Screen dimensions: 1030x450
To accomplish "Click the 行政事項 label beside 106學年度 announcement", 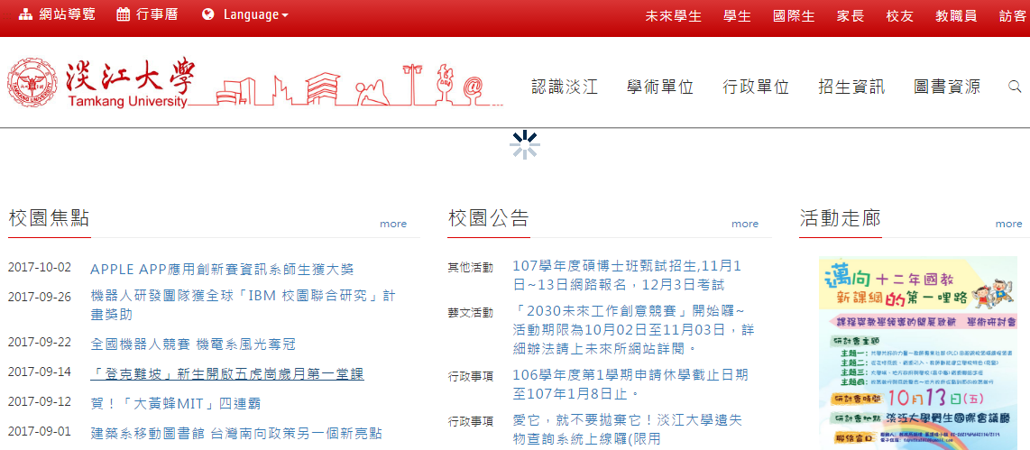I will (470, 376).
